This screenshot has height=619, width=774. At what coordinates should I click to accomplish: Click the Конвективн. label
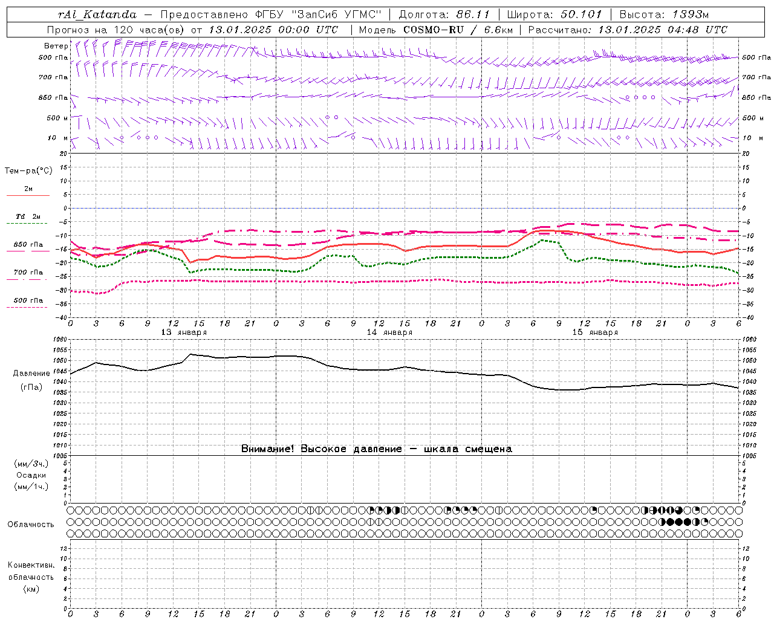pyautogui.click(x=31, y=565)
